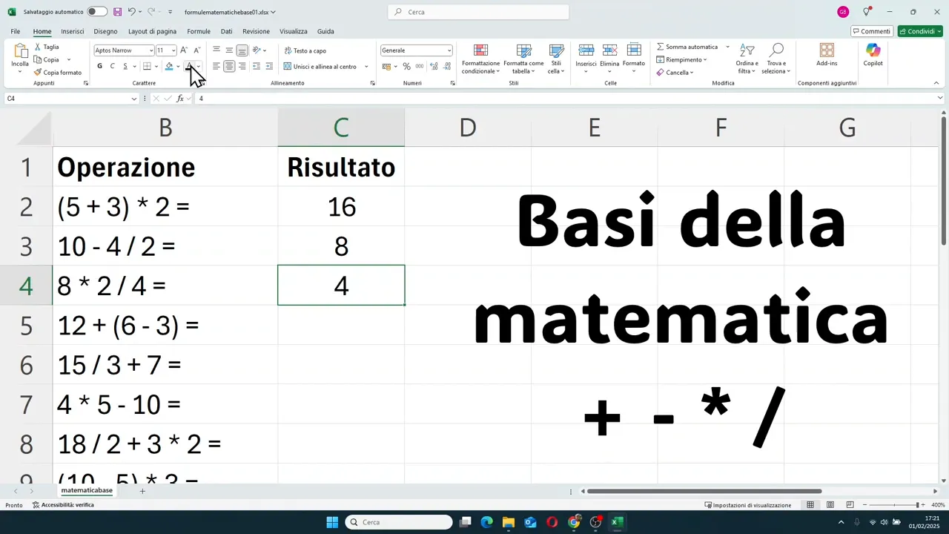Toggle italic with the C button
This screenshot has height=534, width=949.
pos(113,66)
